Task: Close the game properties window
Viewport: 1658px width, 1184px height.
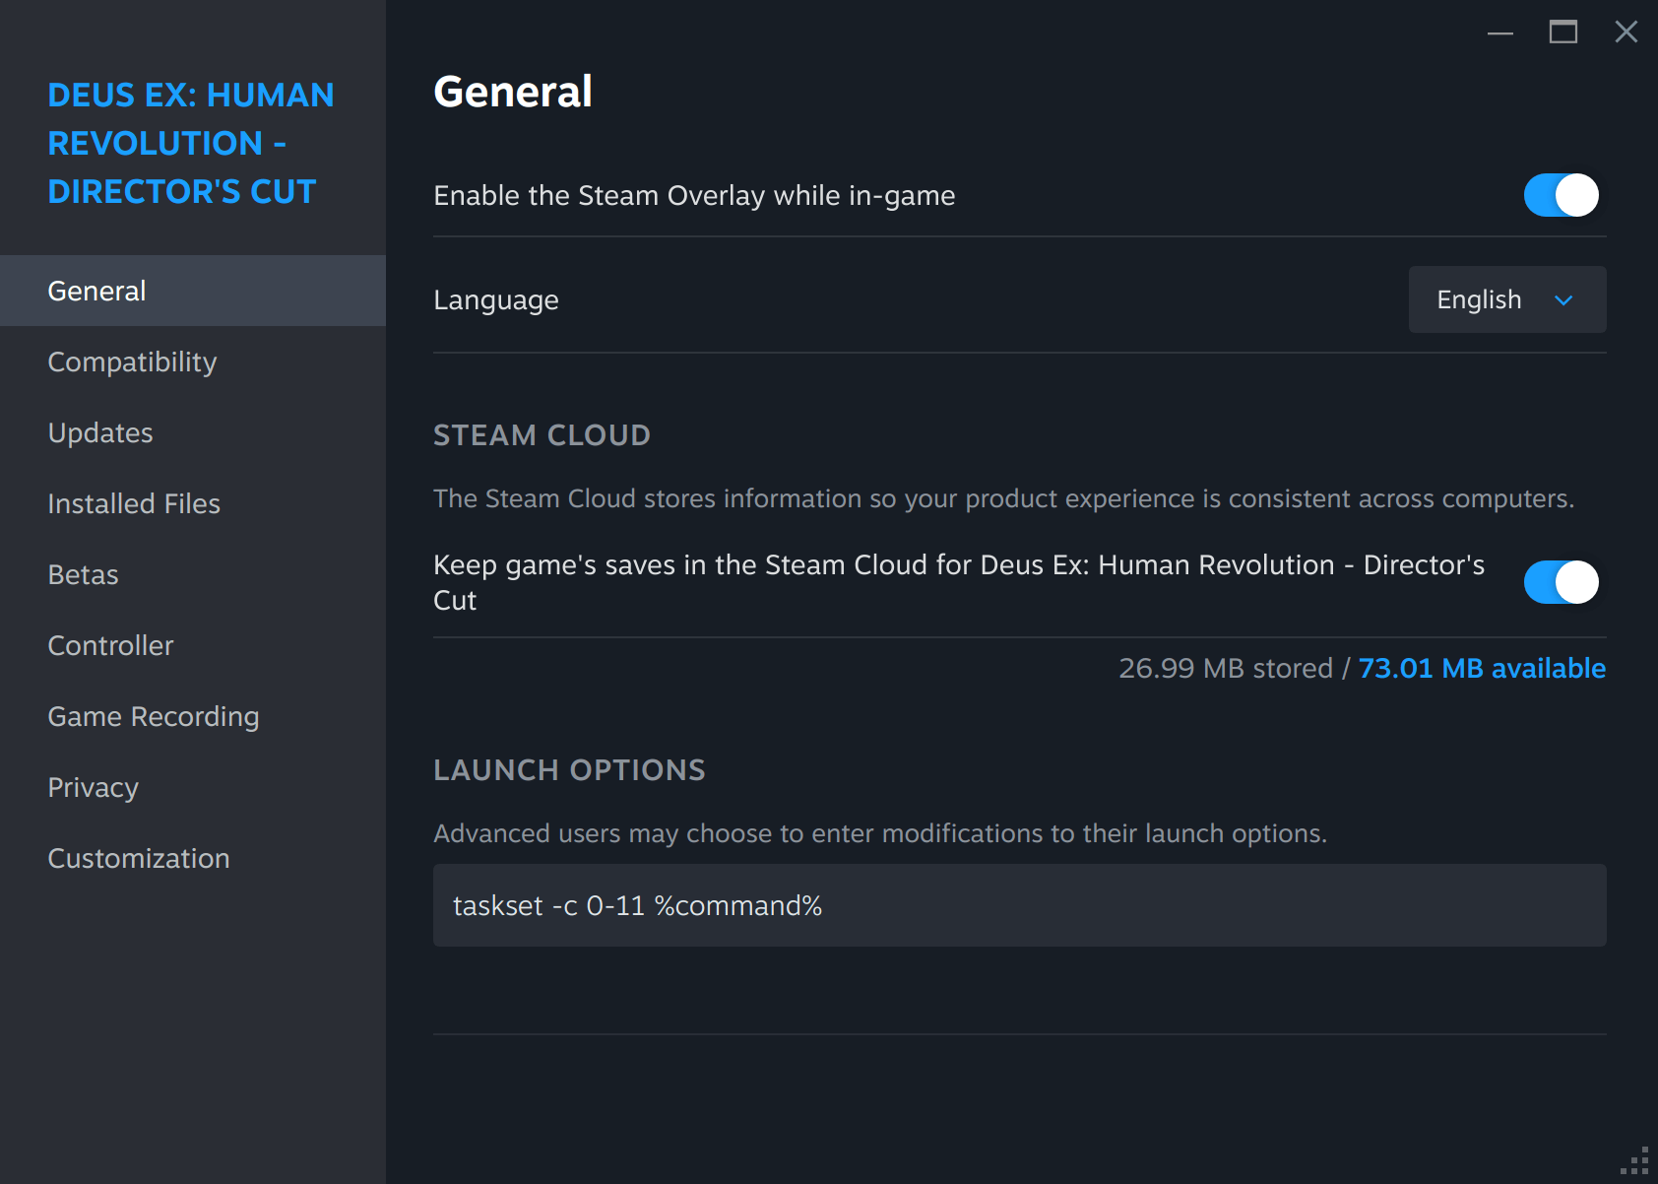Action: (1626, 33)
